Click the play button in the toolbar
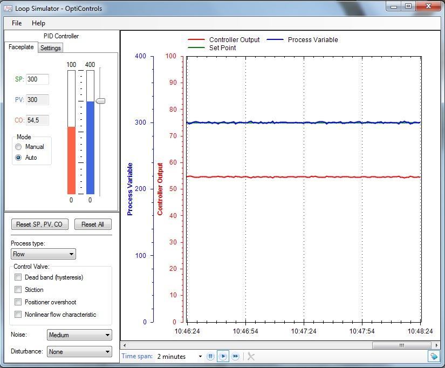Image resolution: width=445 pixels, height=368 pixels. [223, 356]
